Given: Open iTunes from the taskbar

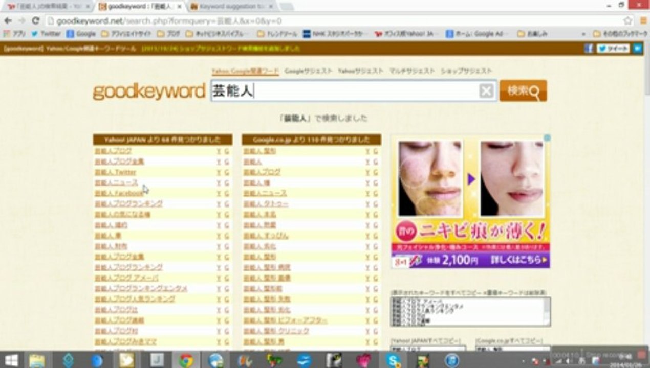Looking at the screenshot, I should (x=452, y=360).
